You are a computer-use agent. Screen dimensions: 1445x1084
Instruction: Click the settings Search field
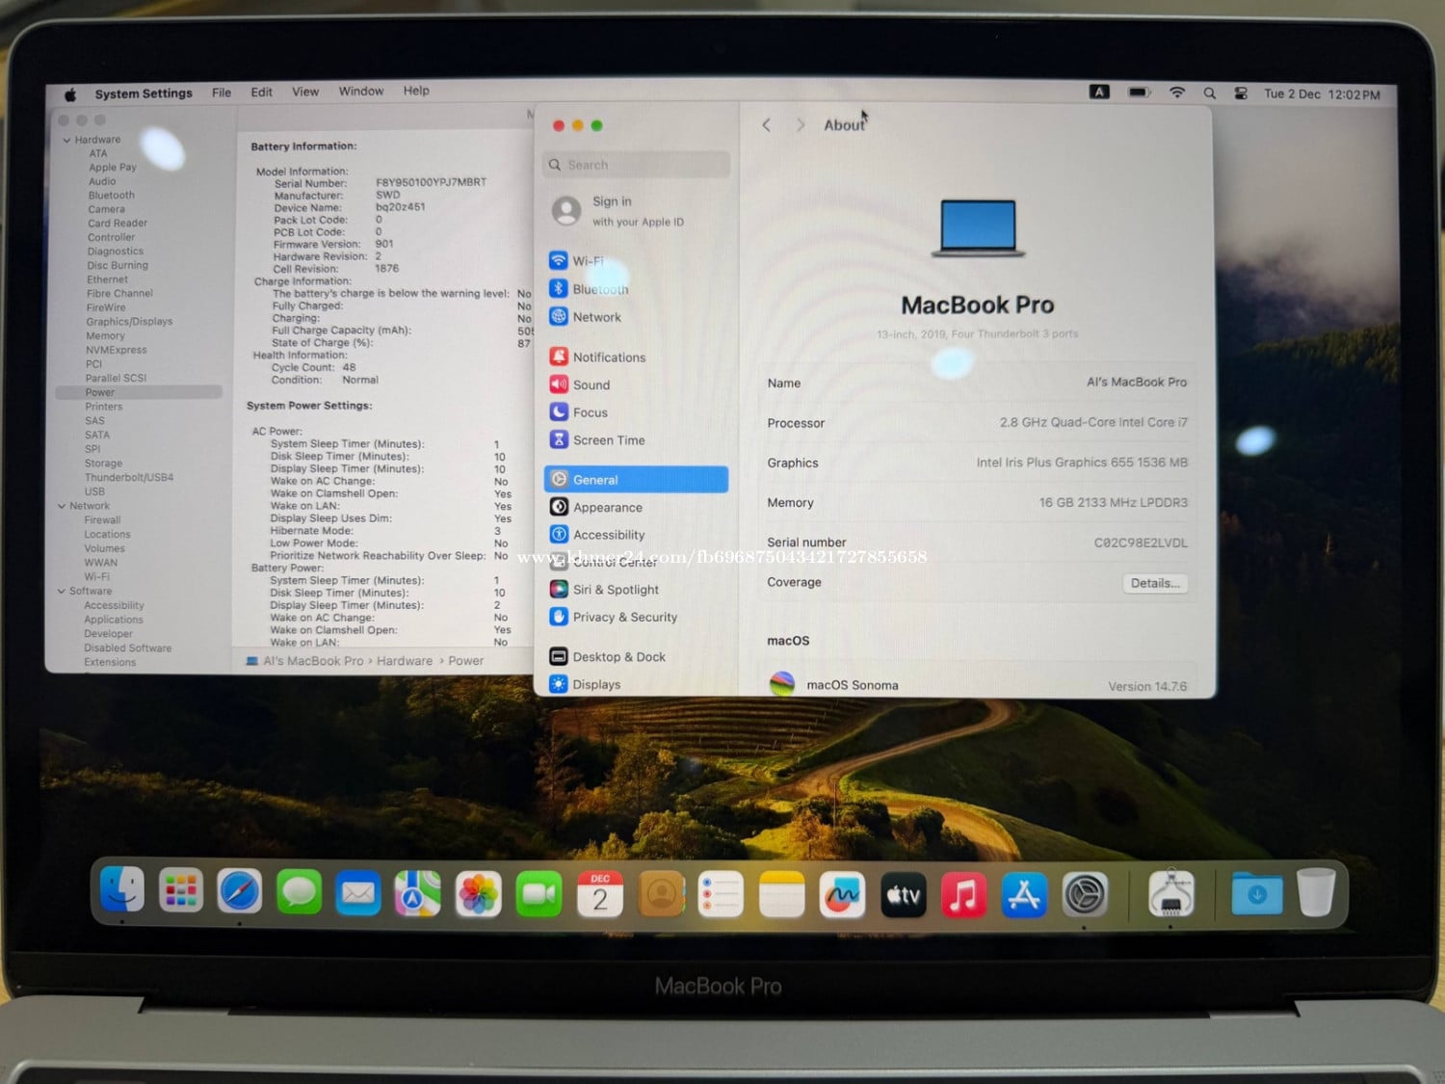point(638,165)
